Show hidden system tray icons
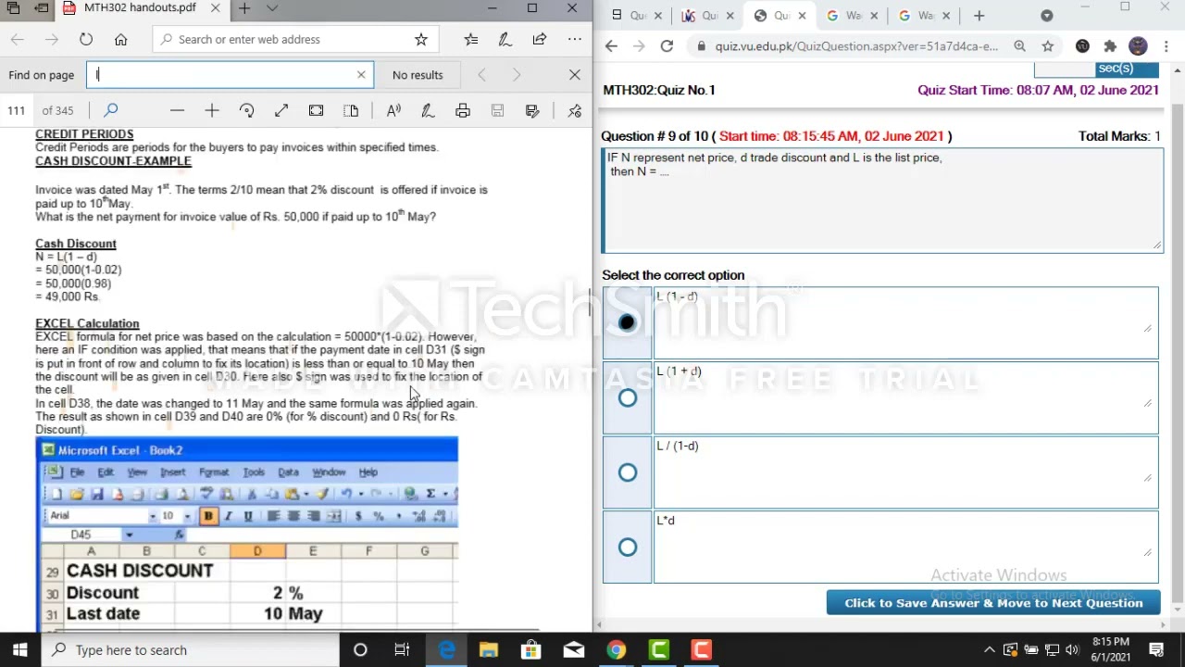 click(x=990, y=649)
